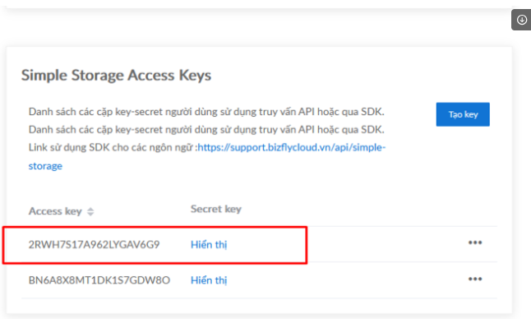The image size is (531, 319).
Task: Click the empty area of the BN6A8X8MT1DK1S7GDW8O row
Action: [x=345, y=280]
